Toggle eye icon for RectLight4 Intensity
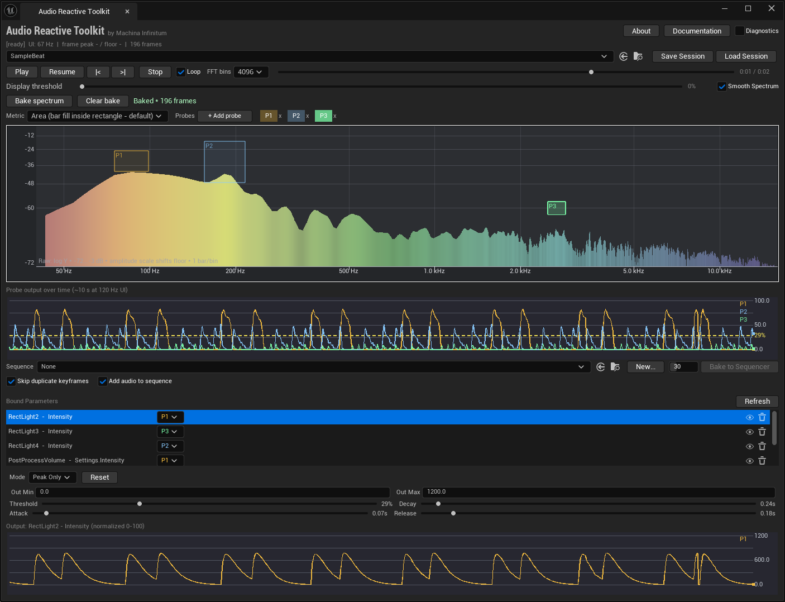The image size is (785, 602). [x=750, y=446]
